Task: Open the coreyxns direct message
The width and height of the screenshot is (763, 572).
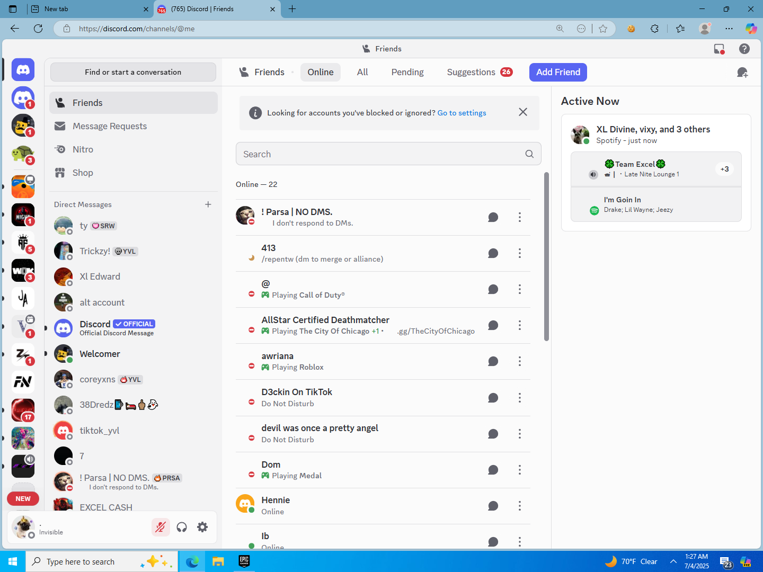Action: (x=134, y=379)
